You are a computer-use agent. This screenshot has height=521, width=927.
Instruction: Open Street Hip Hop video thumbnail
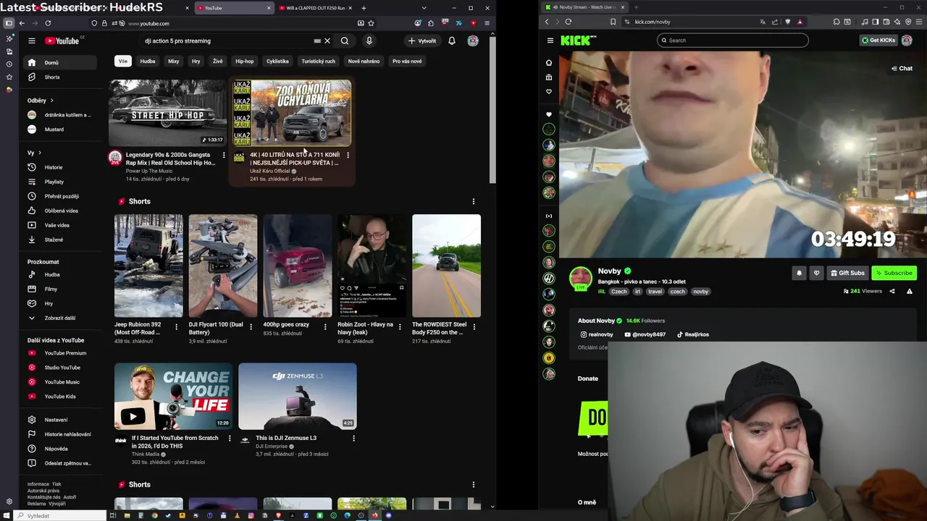point(168,112)
